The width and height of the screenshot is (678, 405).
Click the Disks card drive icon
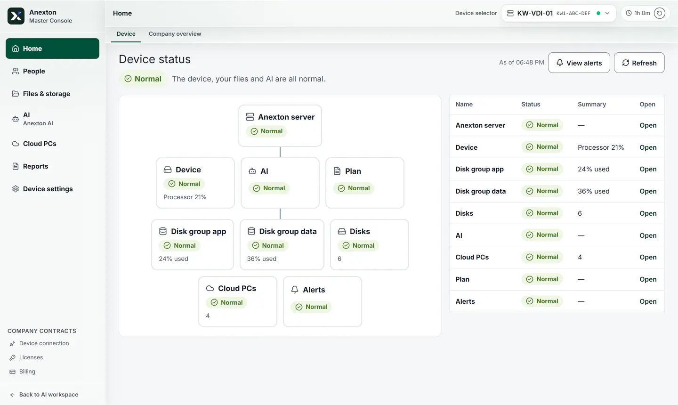(342, 231)
